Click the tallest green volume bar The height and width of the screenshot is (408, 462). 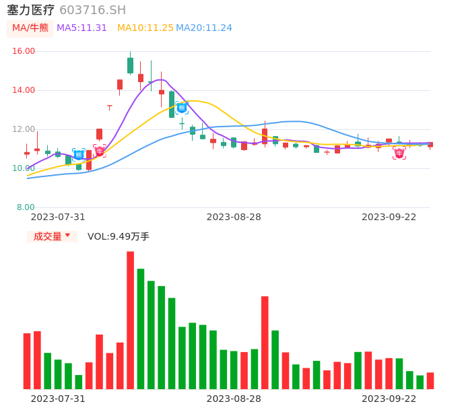point(141,329)
